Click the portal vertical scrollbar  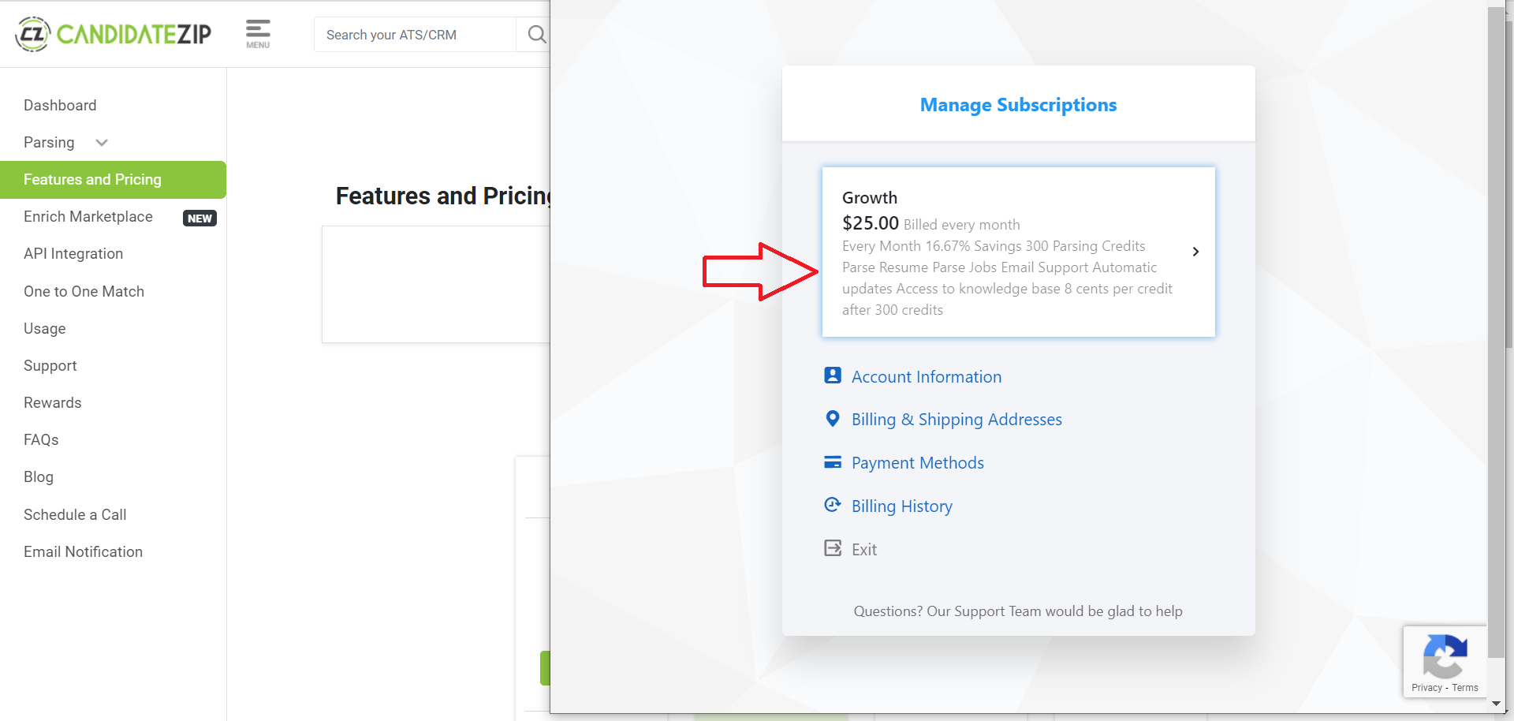(x=1496, y=331)
